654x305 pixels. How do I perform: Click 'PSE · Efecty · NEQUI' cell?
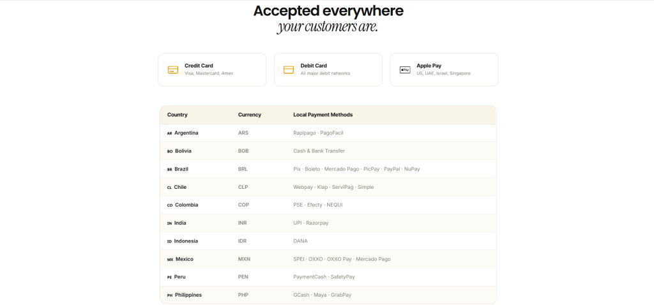click(x=318, y=205)
